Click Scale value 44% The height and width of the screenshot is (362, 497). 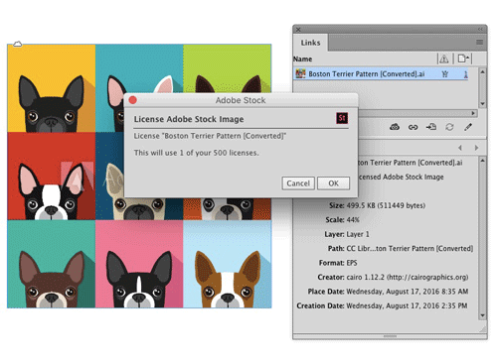pyautogui.click(x=353, y=220)
